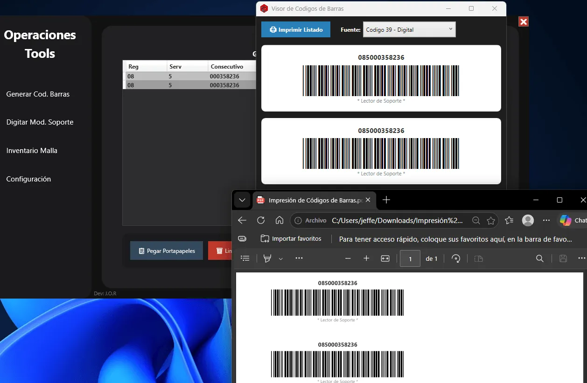Click the Edge home icon
The width and height of the screenshot is (587, 383).
[280, 220]
